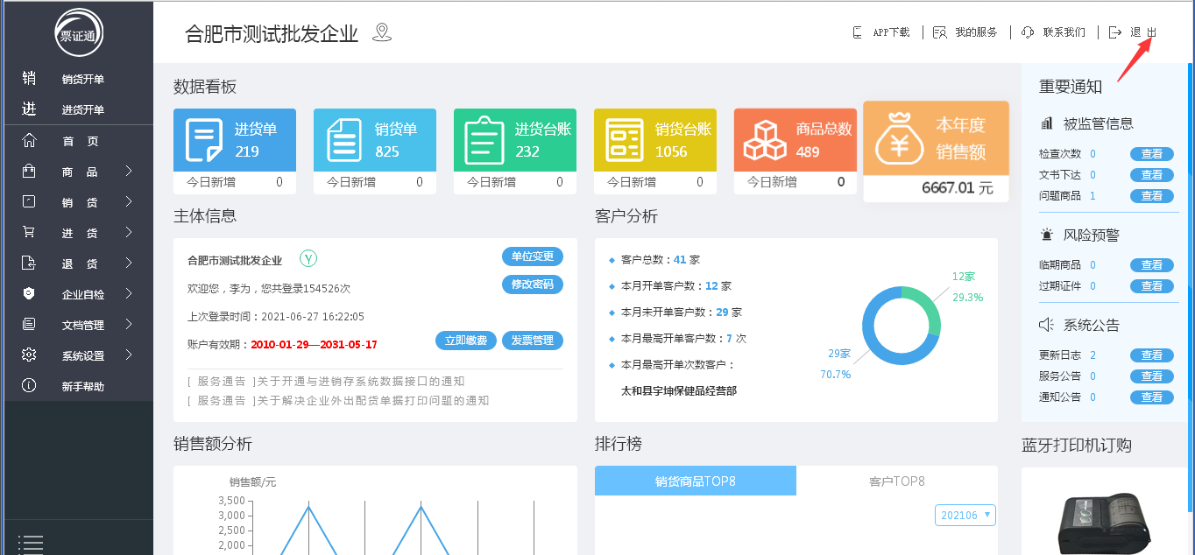Screen dimensions: 1195x555
Task: Expand the 进货 menu chevron
Action: click(x=129, y=233)
